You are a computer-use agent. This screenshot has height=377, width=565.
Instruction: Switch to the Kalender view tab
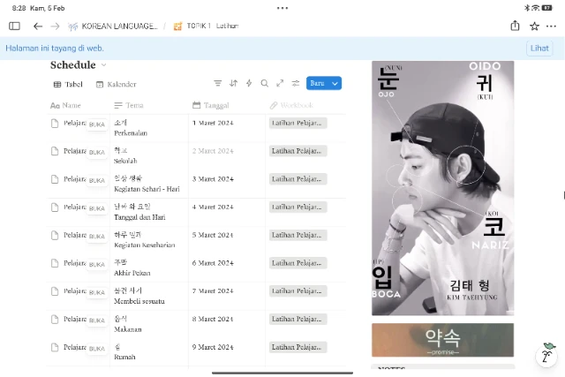(x=116, y=85)
